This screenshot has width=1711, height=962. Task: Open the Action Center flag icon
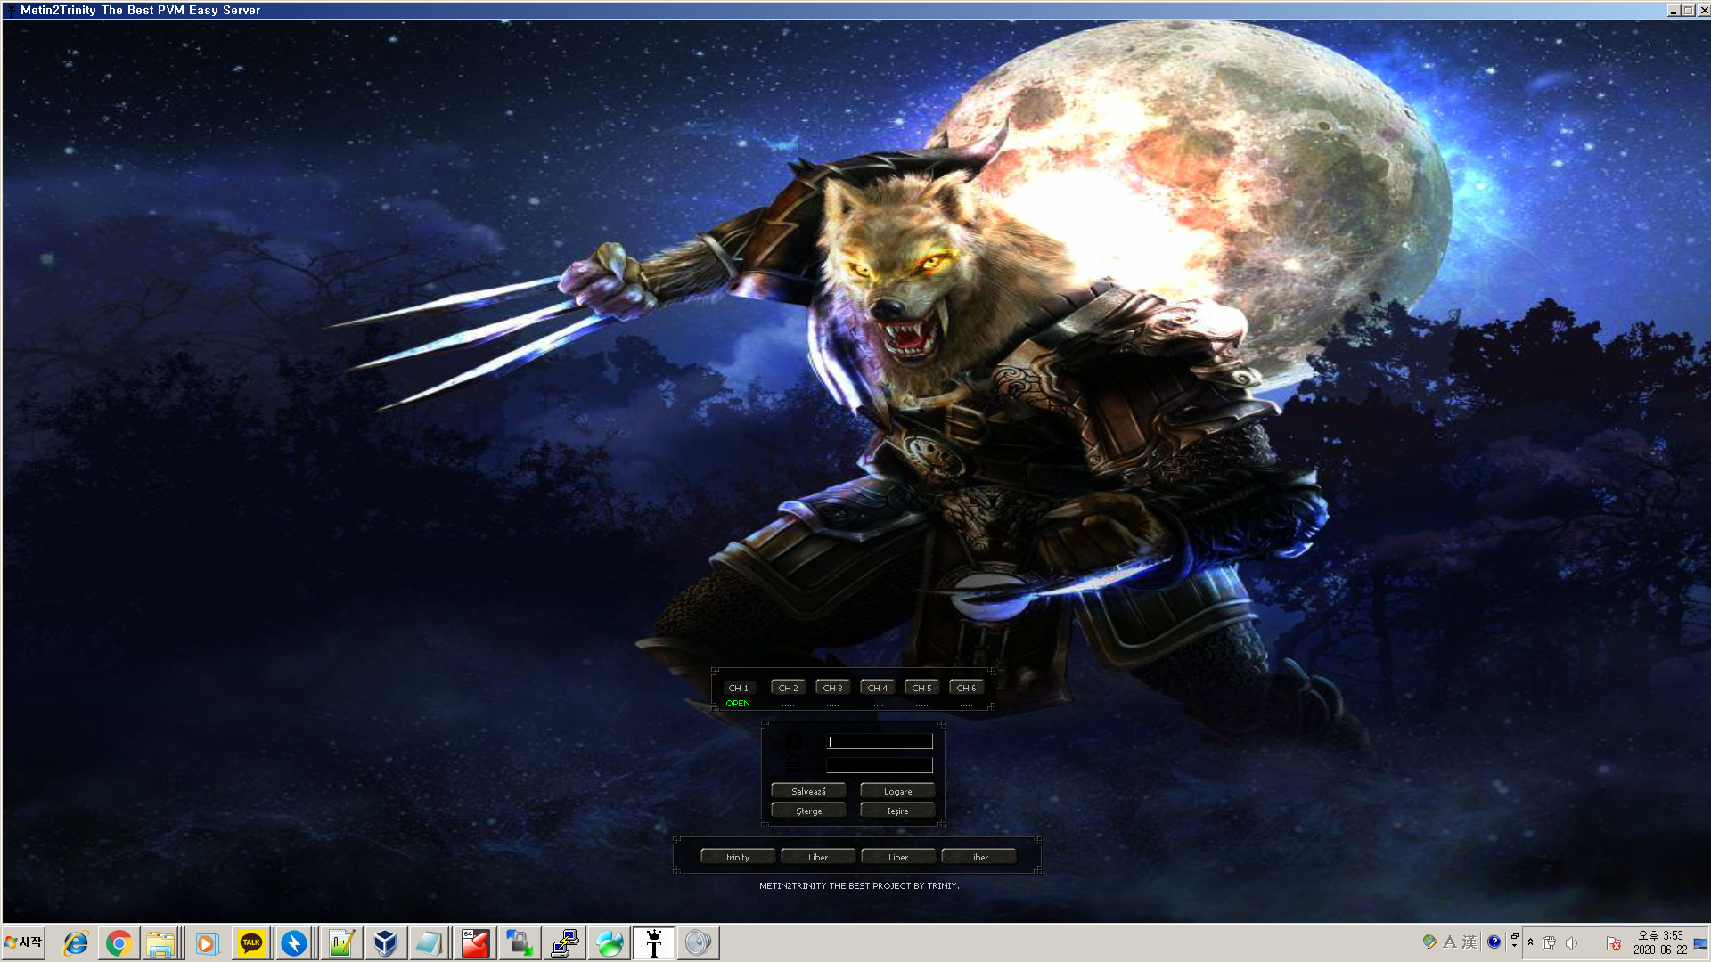pos(1613,943)
